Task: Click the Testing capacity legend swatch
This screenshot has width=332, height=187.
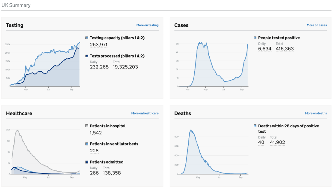Action: (87, 38)
